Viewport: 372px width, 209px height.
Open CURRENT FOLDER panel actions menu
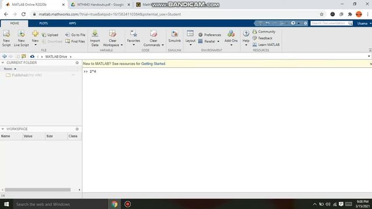[x=77, y=63]
